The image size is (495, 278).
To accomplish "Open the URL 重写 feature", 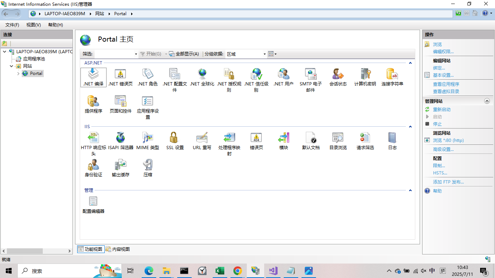I will click(202, 141).
